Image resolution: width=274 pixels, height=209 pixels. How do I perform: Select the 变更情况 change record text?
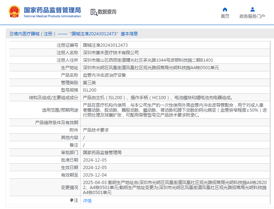(175, 188)
